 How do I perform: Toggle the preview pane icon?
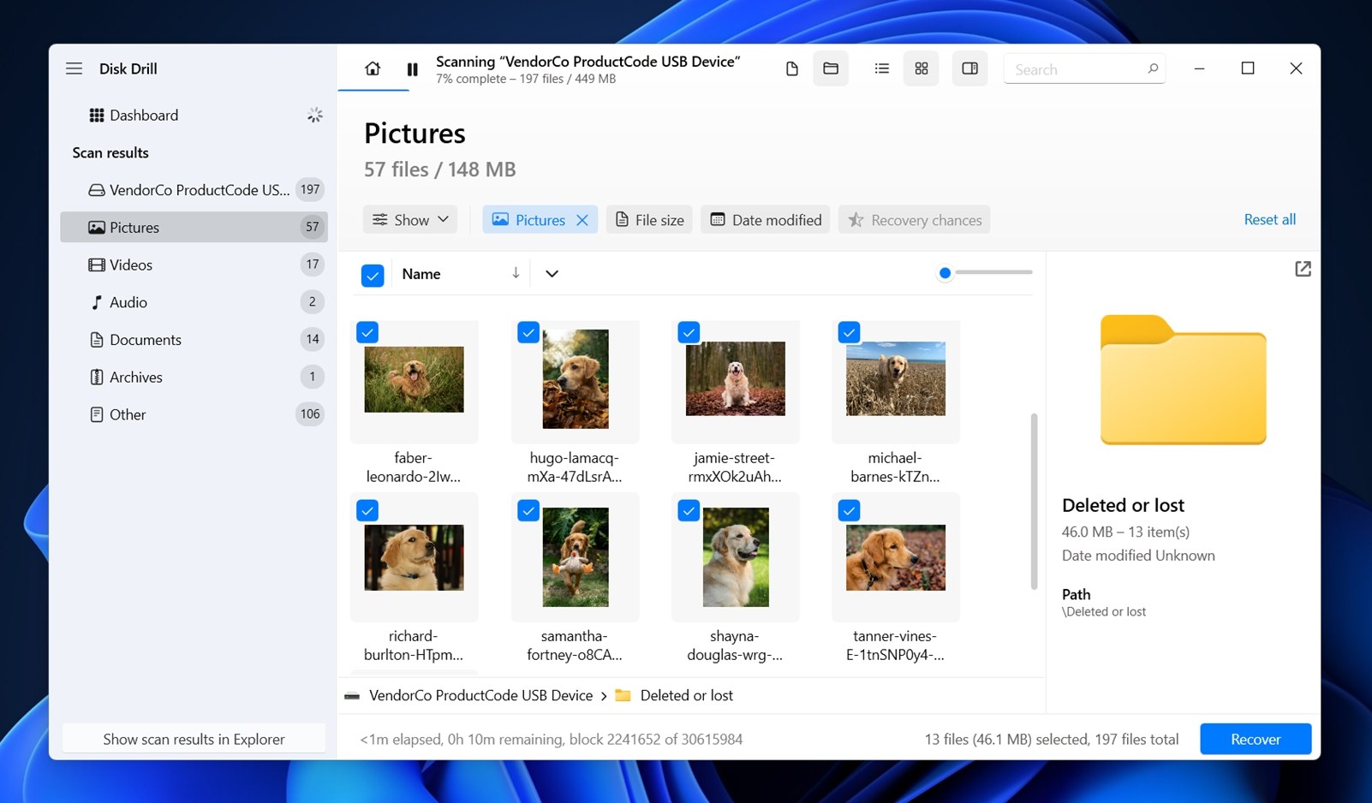click(x=969, y=68)
